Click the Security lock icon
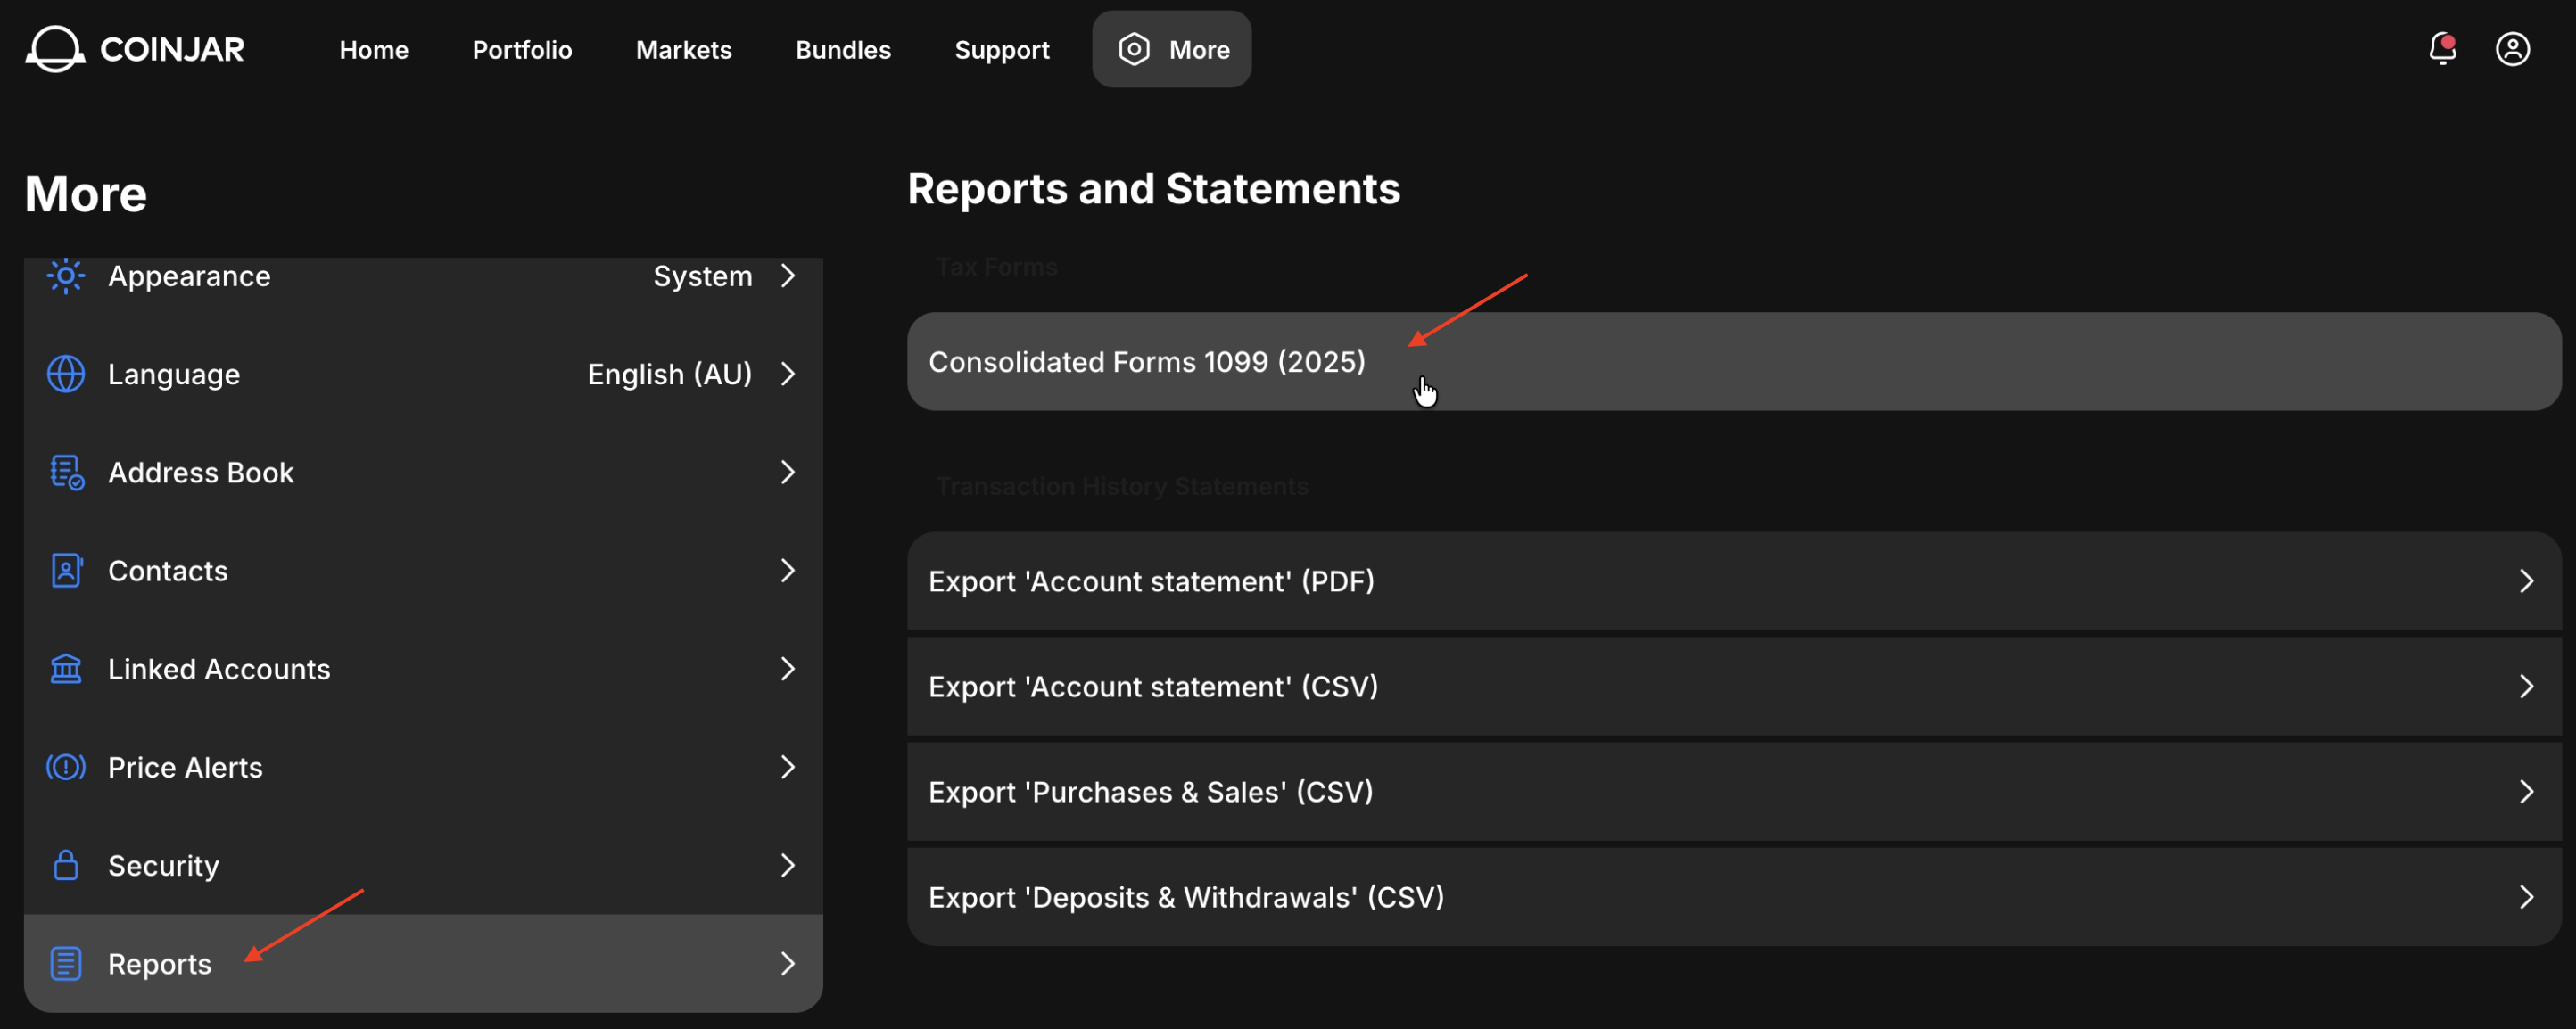 click(x=66, y=865)
